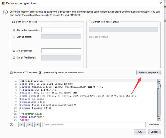This screenshot has width=166, height=138.
Task: Open the search help icon beside navigation buttons
Action: [x=11, y=125]
